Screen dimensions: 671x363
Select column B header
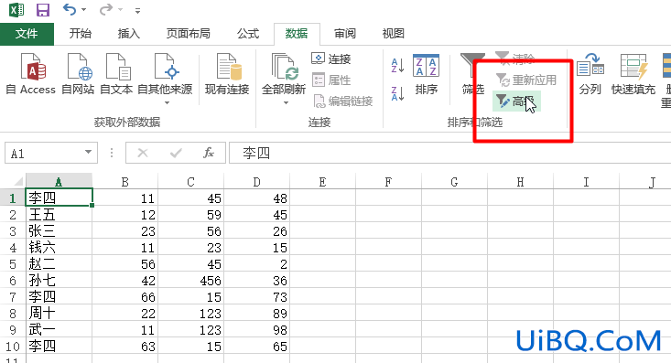(x=125, y=182)
